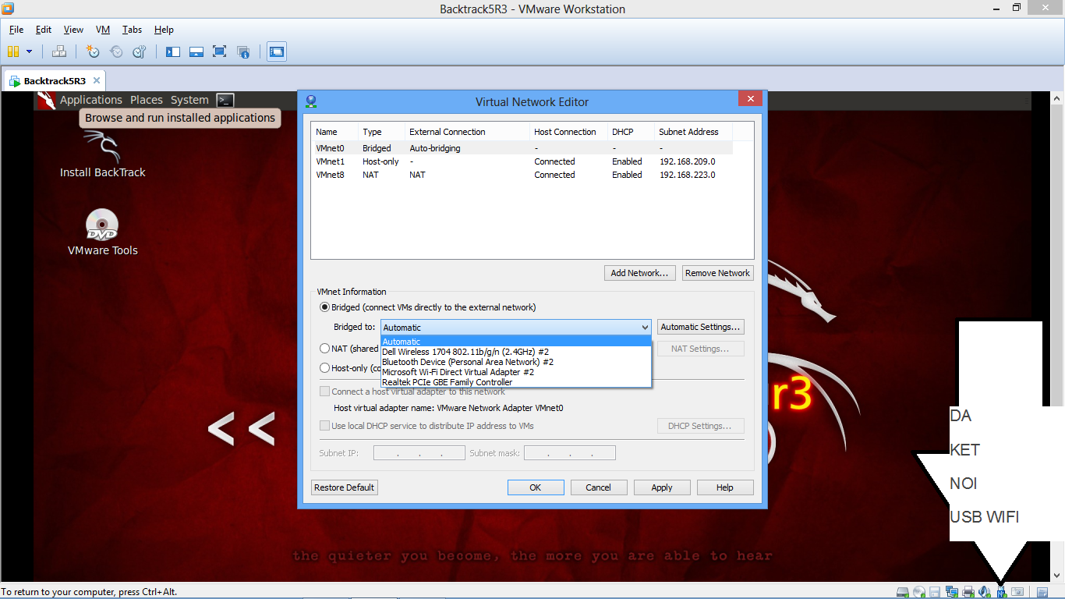Click the Remove Network button

717,273
